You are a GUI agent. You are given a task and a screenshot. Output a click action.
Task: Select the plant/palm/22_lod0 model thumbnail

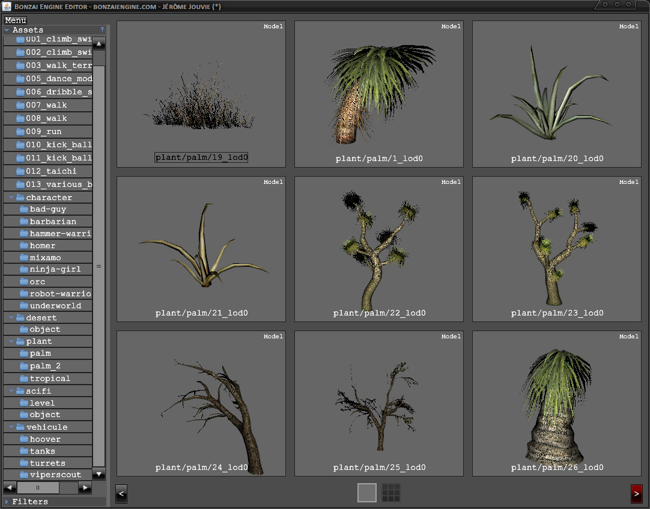pos(379,249)
